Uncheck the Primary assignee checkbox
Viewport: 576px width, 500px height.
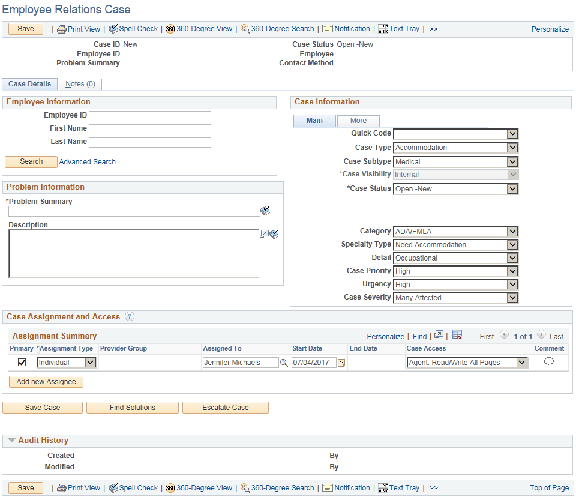point(22,362)
